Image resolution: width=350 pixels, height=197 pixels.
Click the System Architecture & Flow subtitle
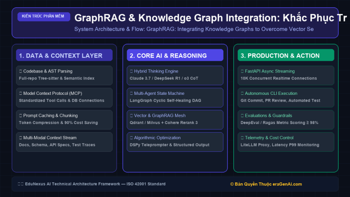pyautogui.click(x=194, y=29)
